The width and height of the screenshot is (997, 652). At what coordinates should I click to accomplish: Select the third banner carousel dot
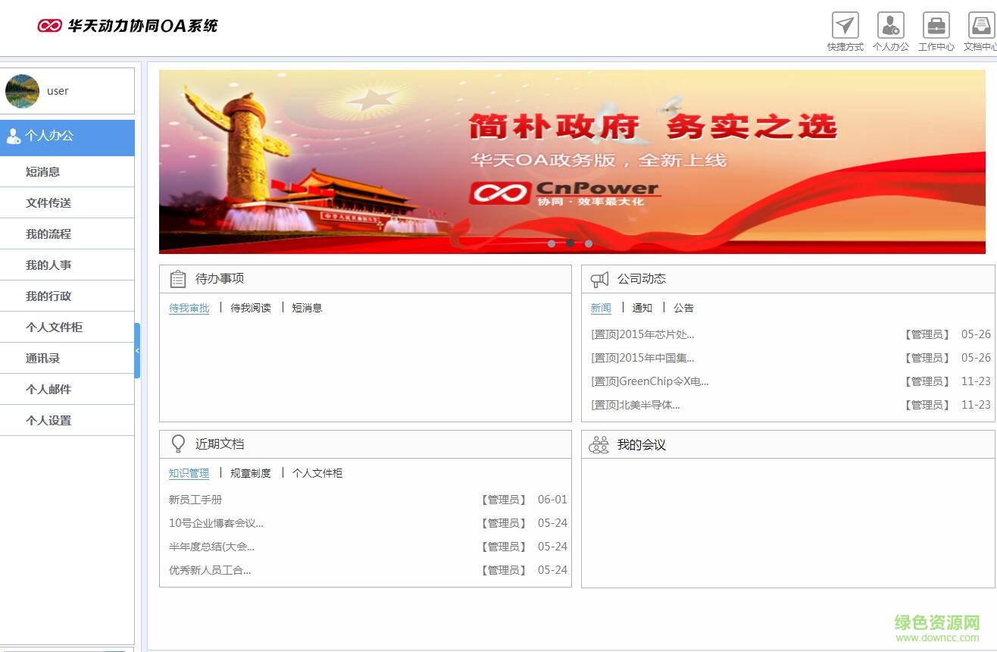(589, 243)
